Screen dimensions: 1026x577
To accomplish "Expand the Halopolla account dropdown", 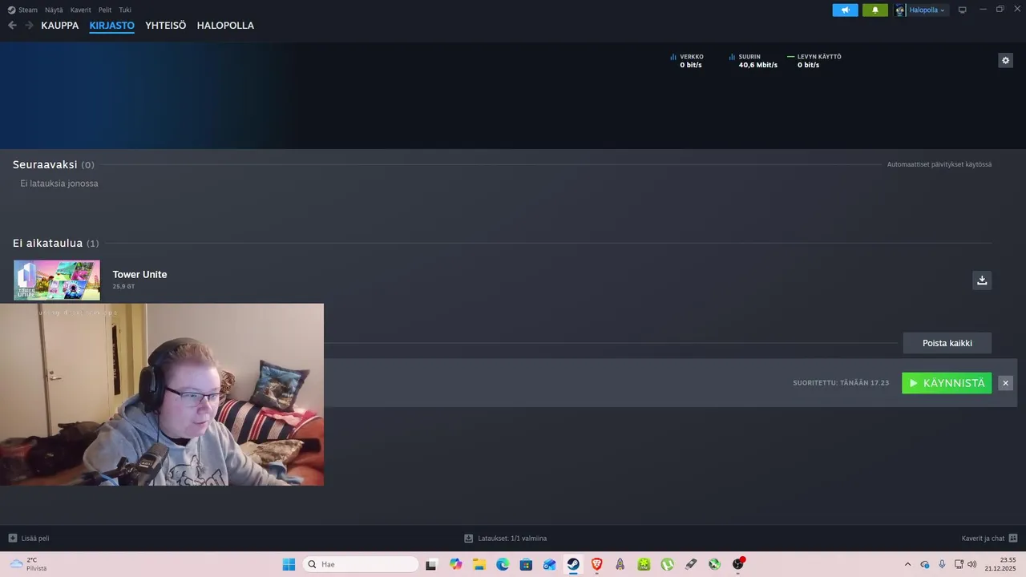I will coord(927,10).
